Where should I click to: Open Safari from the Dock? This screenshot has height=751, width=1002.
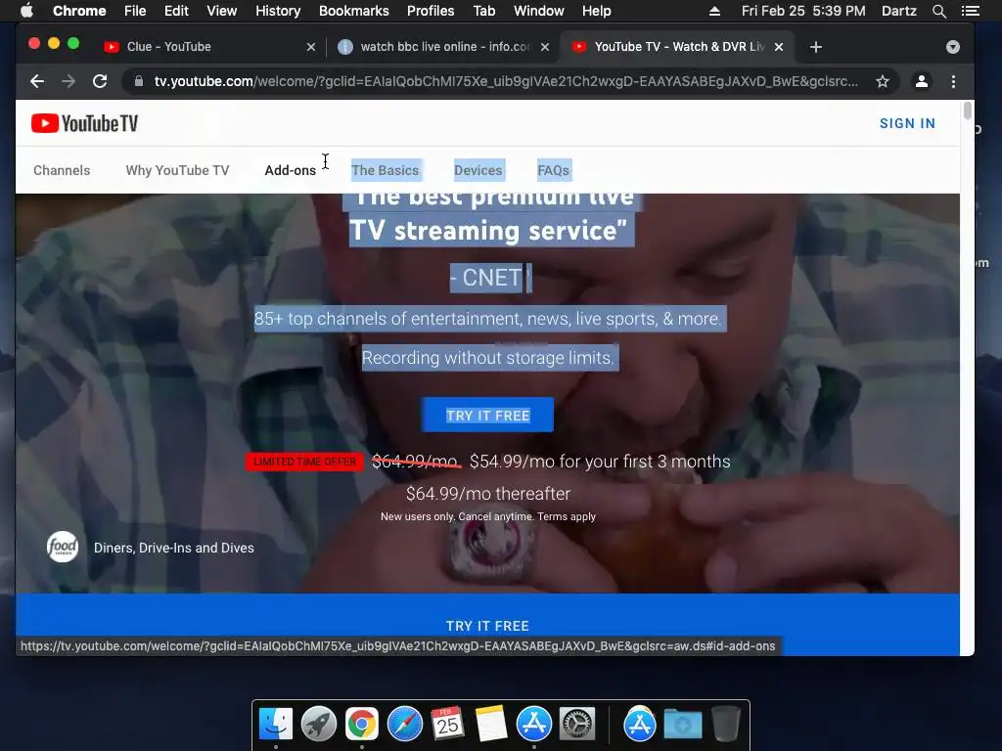pyautogui.click(x=404, y=725)
